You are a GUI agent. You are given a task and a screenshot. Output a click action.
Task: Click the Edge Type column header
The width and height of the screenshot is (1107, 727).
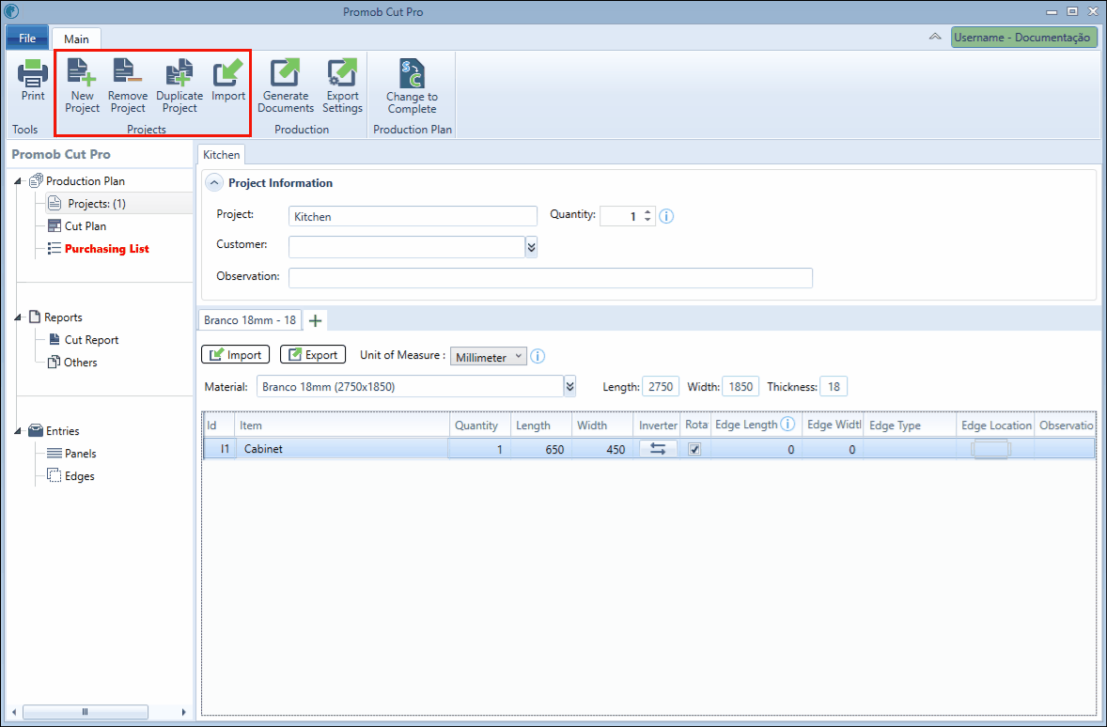910,425
